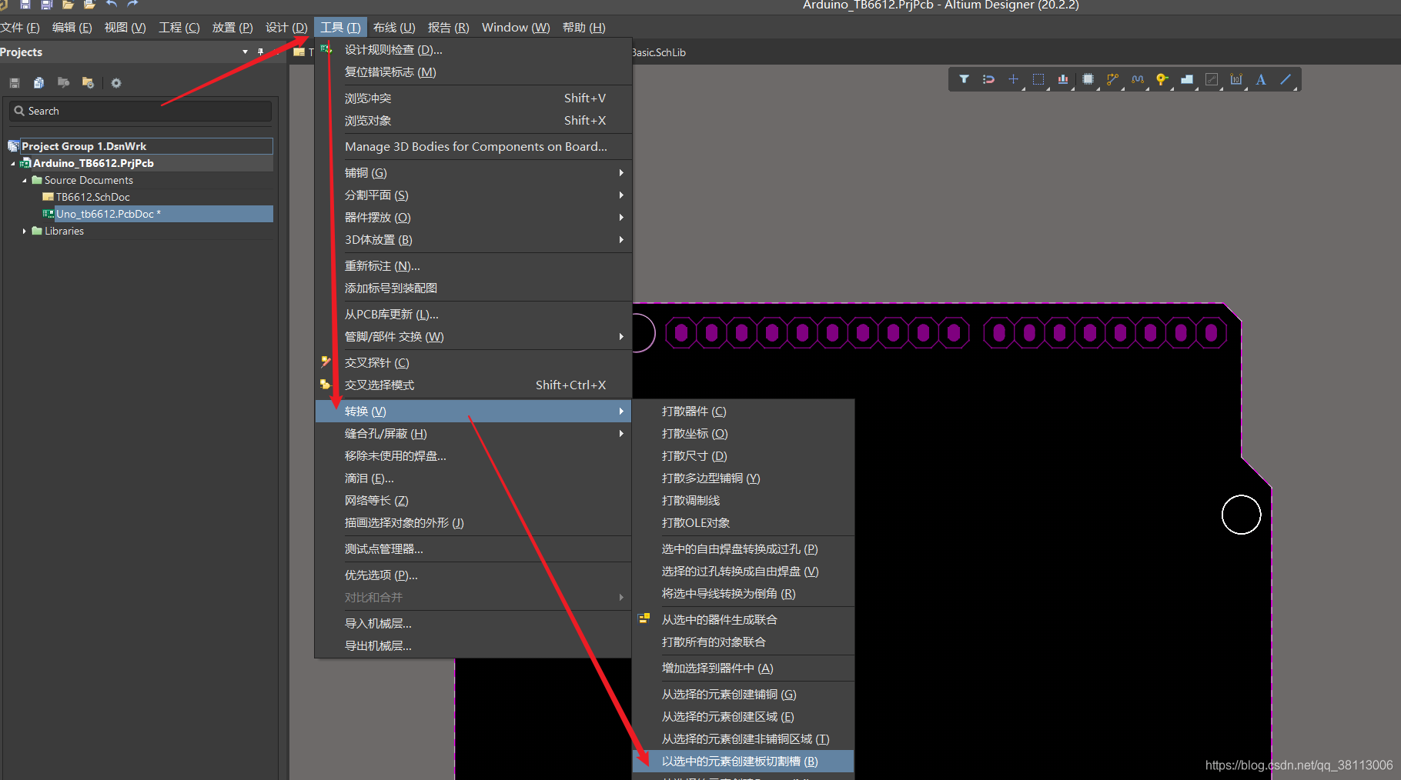The image size is (1401, 780).
Task: Choose Manage 3D Bodies for Components on Board
Action: pyautogui.click(x=473, y=147)
